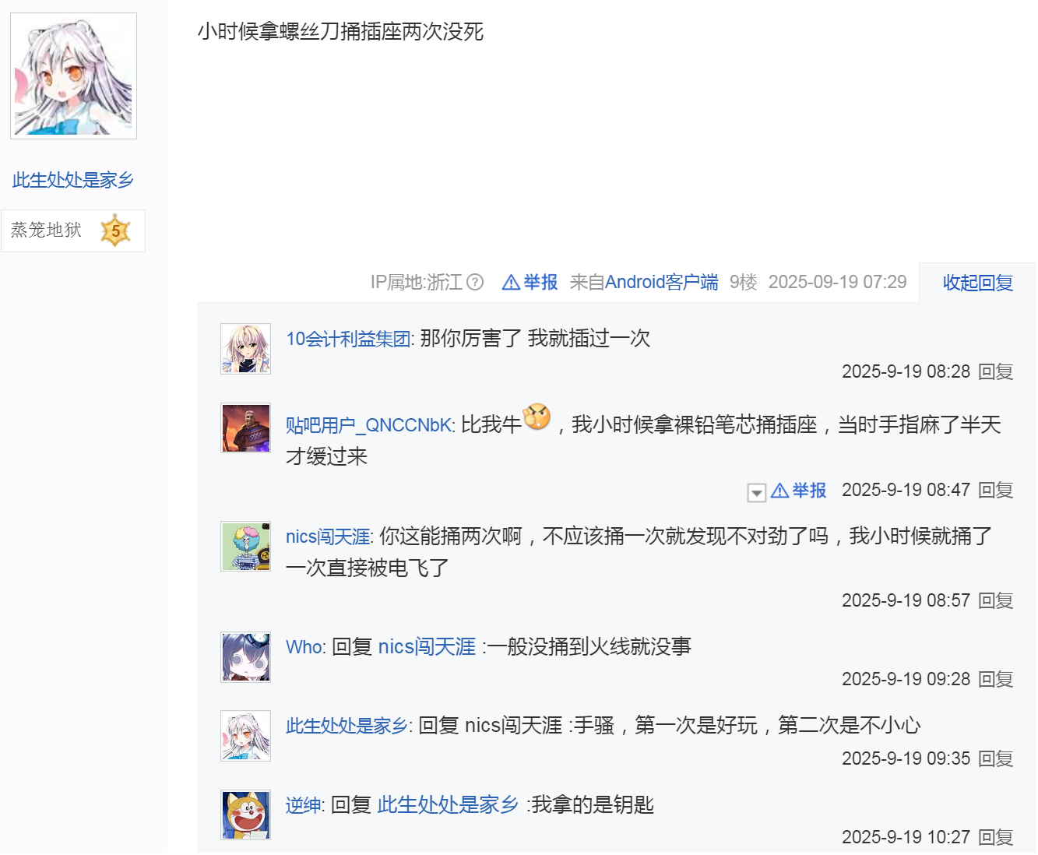Collapse replies with 收起回复
The height and width of the screenshot is (855, 1038).
point(978,283)
